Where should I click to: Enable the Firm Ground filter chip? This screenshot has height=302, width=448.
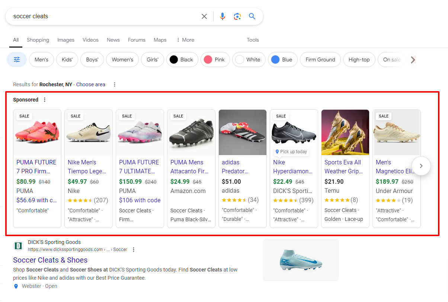pos(320,60)
